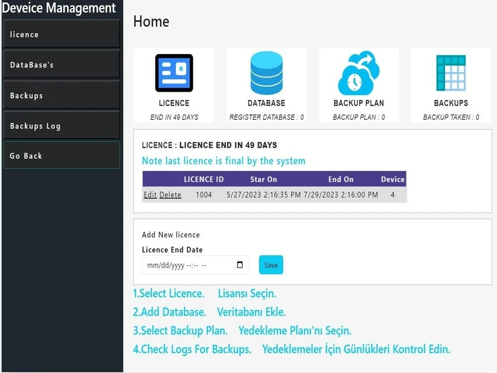Select the LICENCE ID column header
This screenshot has height=373, width=497.
point(204,179)
